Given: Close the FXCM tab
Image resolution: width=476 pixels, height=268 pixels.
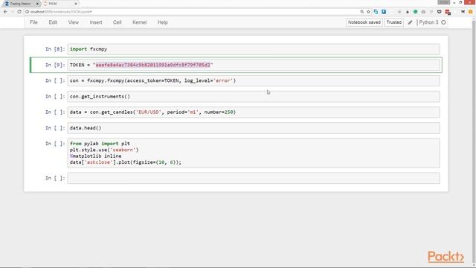Looking at the screenshot, I should (76, 4).
